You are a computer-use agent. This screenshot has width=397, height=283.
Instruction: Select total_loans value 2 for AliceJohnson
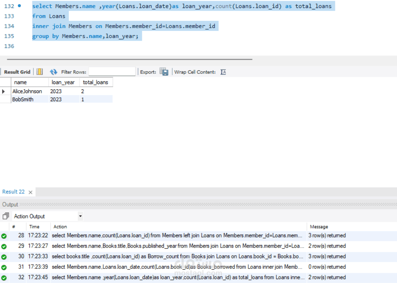[x=96, y=91]
